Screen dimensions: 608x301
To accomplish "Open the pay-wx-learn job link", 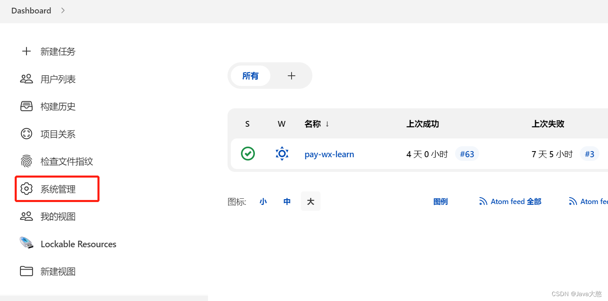I will (329, 154).
